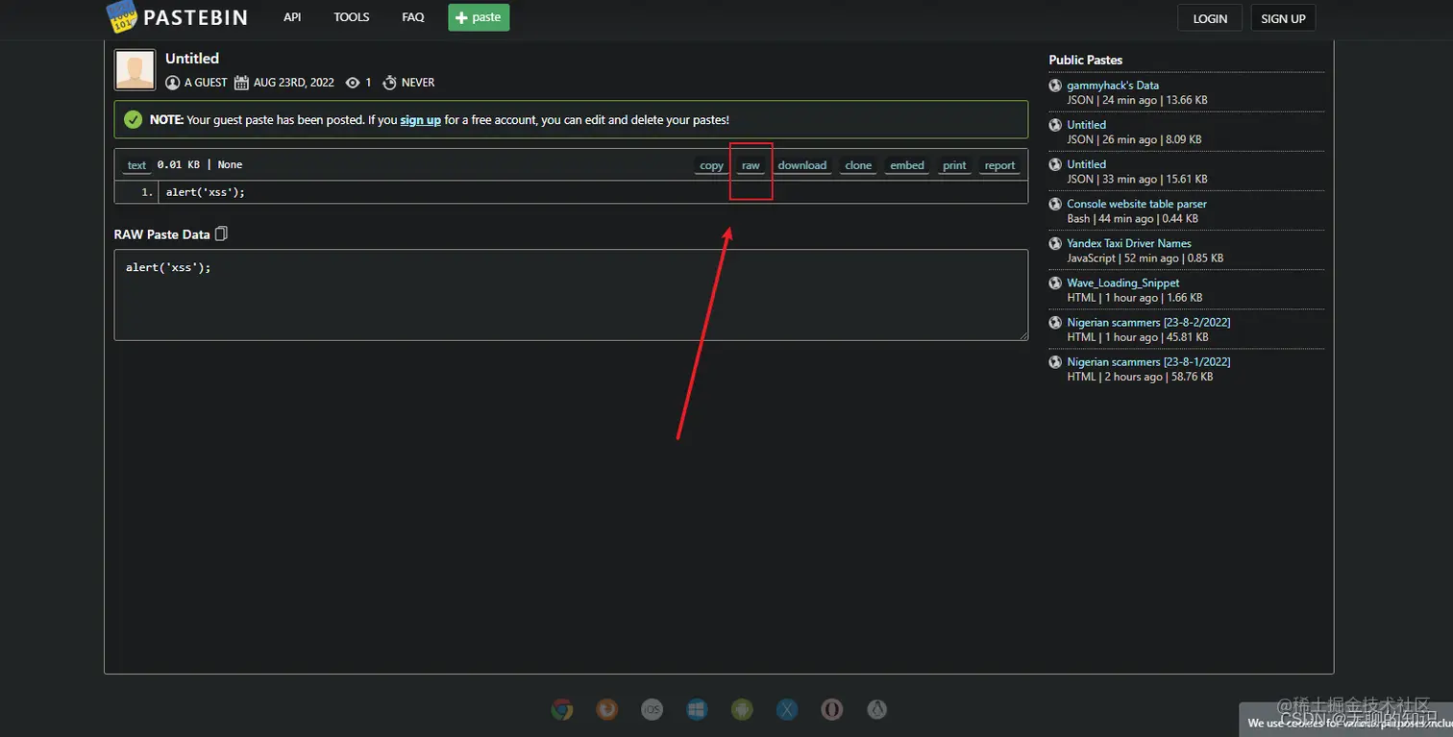The height and width of the screenshot is (737, 1453).
Task: Click globe icon beside Nigerian scammers [23-8-1/2022]
Action: pyautogui.click(x=1056, y=362)
